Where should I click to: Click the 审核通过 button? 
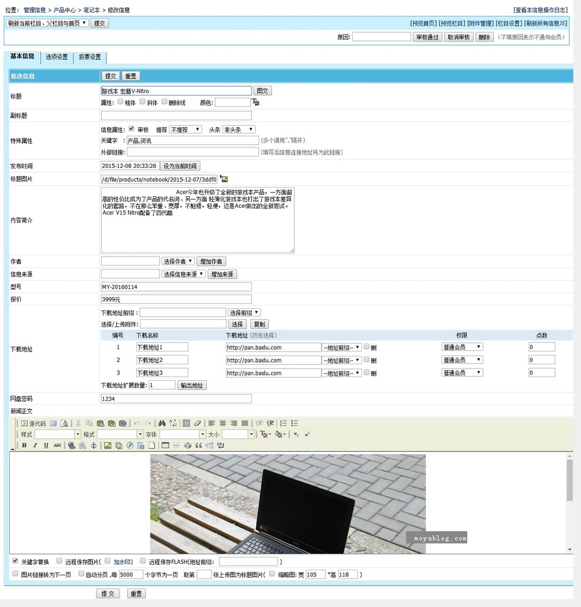[427, 37]
